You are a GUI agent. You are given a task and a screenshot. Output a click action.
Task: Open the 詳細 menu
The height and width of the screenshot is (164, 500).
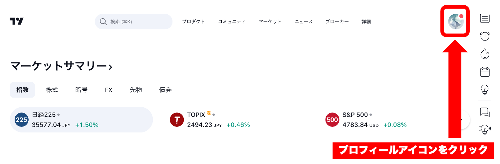(366, 22)
